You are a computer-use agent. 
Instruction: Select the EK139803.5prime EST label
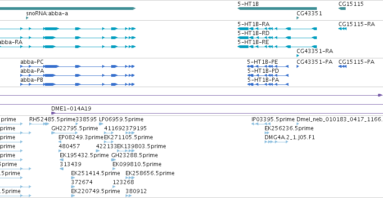141,146
